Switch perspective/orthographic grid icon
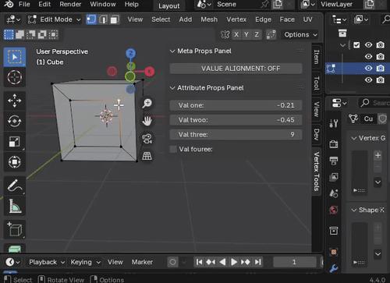Image resolution: width=390 pixels, height=283 pixels. tap(147, 156)
